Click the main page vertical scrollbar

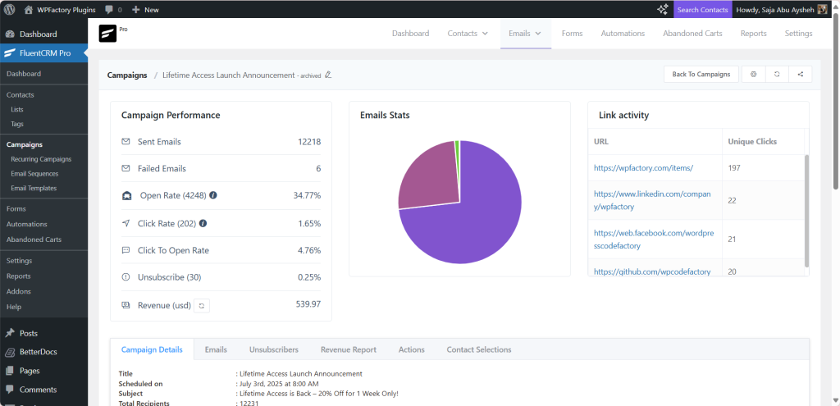[836, 102]
